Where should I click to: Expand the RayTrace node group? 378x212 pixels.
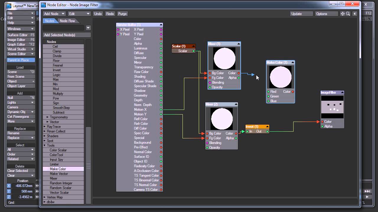point(45,127)
